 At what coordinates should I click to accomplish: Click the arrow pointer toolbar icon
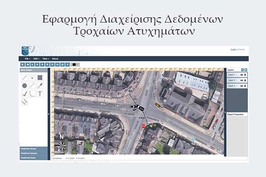point(32,65)
